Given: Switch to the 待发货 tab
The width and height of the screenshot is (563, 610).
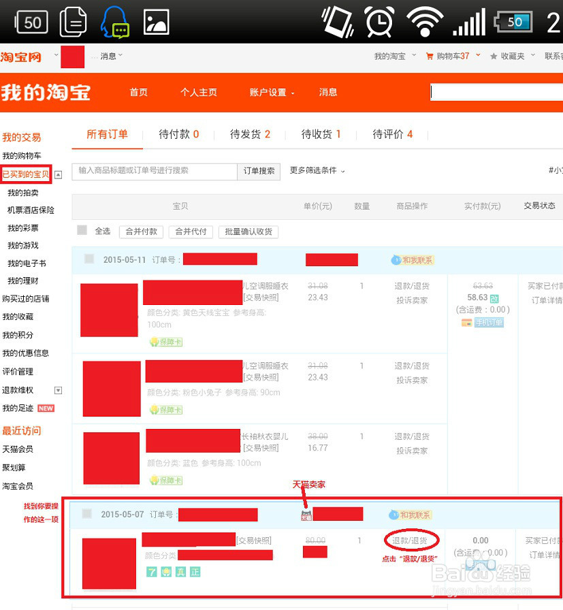Looking at the screenshot, I should (x=249, y=135).
